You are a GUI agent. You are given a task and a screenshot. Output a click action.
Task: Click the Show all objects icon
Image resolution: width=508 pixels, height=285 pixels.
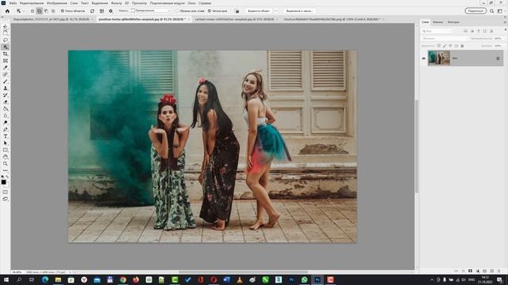(102, 11)
